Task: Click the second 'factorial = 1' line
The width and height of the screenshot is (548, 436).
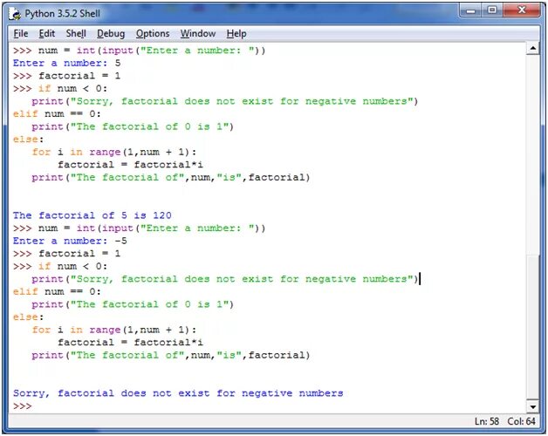Action: (x=66, y=254)
